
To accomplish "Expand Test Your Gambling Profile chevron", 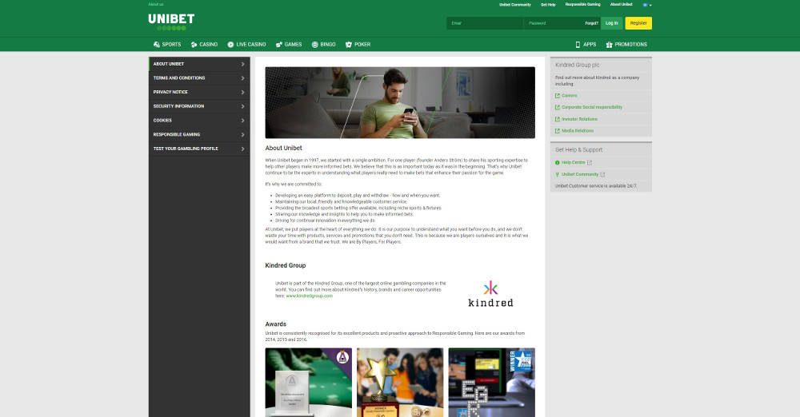I will point(242,149).
